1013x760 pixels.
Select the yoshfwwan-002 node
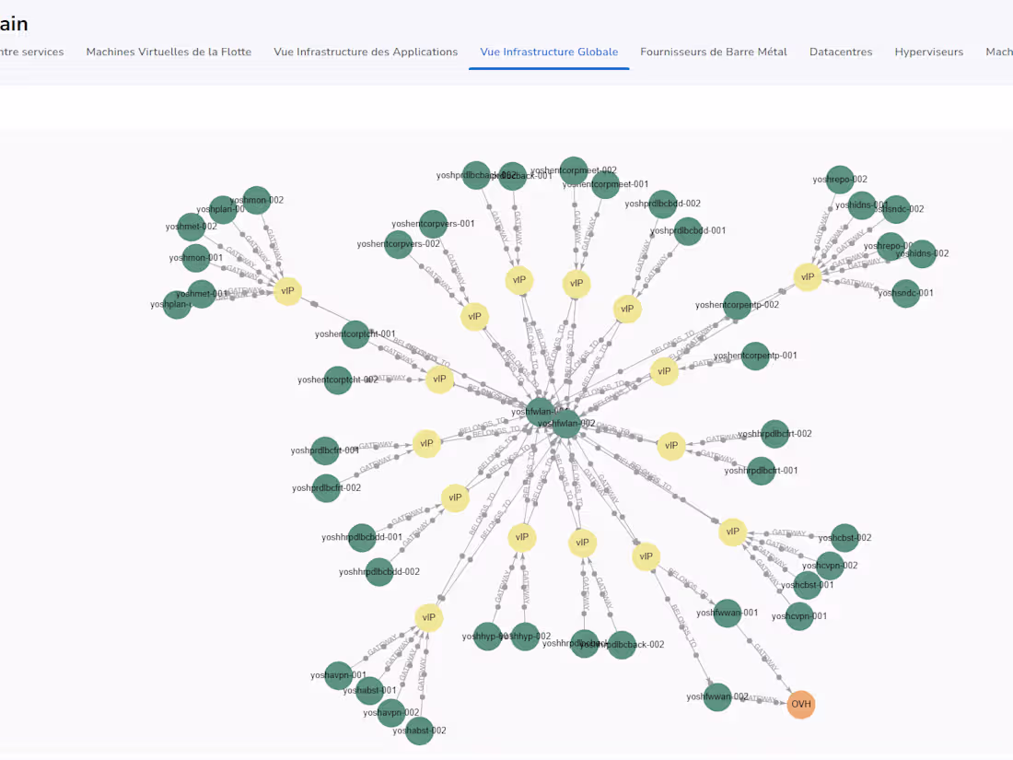coord(717,697)
